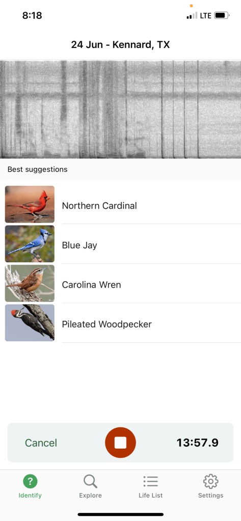Open the Identify tab question-mark icon
This screenshot has width=241, height=521.
click(30, 481)
